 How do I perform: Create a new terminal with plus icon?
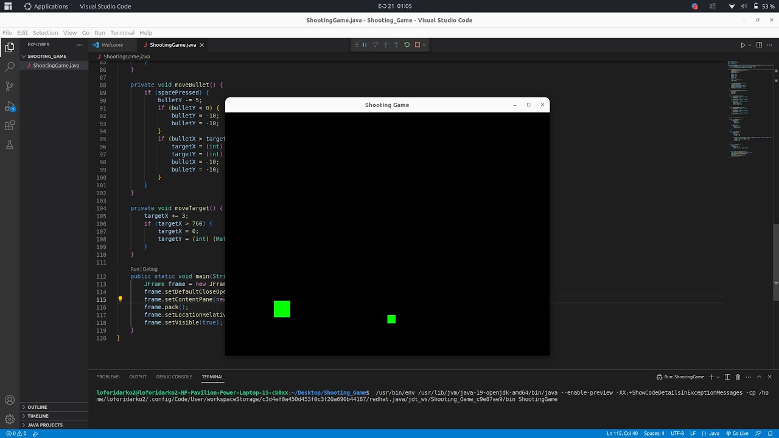coord(711,377)
